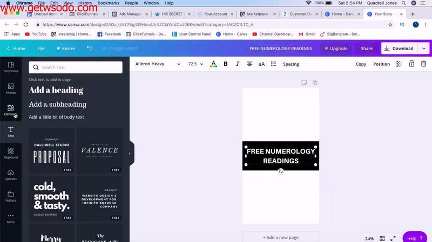
Task: Open the Folders panel in sidebar
Action: pos(11,196)
